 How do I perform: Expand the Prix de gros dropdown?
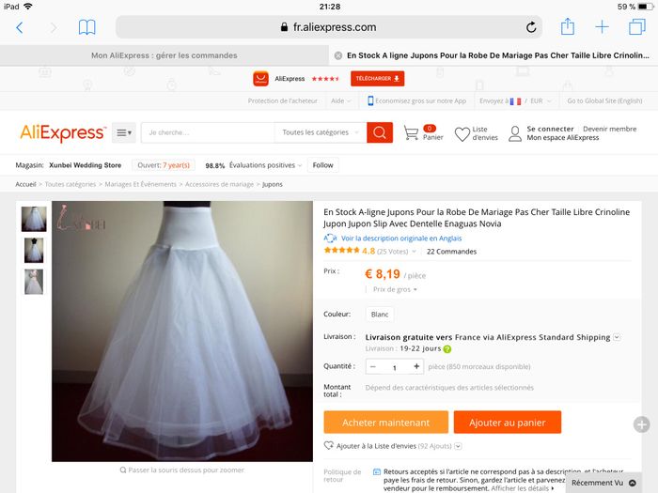pos(395,289)
